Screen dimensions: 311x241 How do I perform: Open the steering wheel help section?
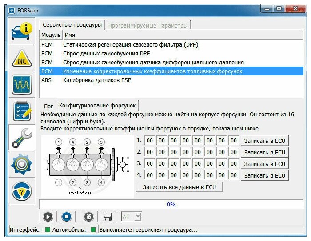click(22, 191)
